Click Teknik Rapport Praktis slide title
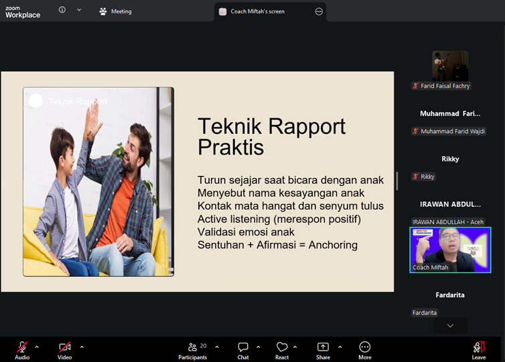Image resolution: width=505 pixels, height=362 pixels. click(271, 137)
